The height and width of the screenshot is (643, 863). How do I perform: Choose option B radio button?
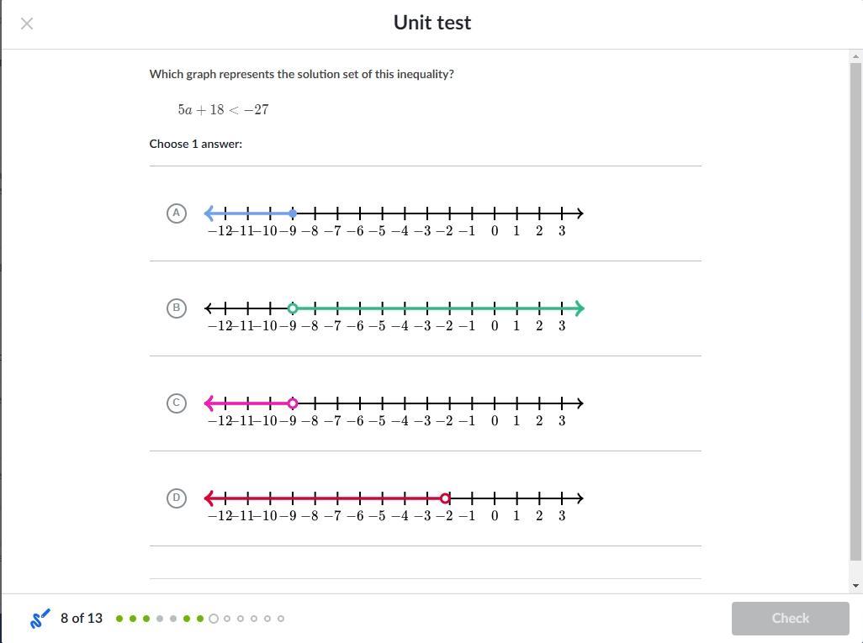[x=176, y=308]
